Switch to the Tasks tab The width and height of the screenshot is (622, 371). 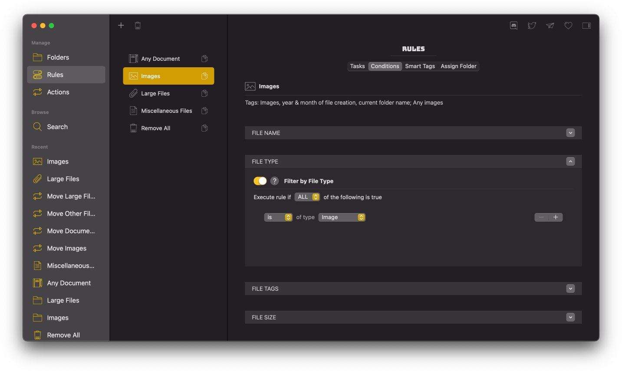tap(357, 66)
